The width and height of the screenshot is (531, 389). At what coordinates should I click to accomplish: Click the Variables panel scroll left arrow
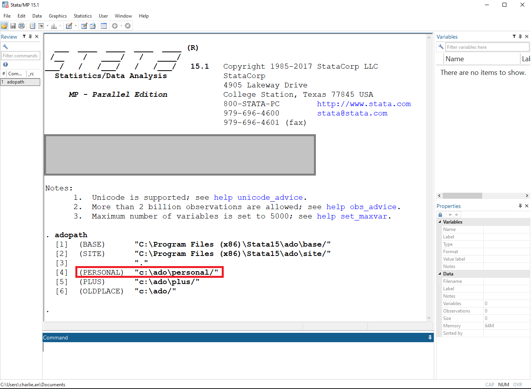tap(439, 195)
